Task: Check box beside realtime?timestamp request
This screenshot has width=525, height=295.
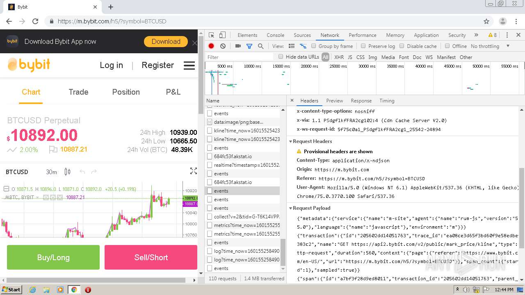Action: [x=210, y=165]
